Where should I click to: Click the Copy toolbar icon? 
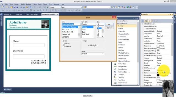(x=24, y=7)
